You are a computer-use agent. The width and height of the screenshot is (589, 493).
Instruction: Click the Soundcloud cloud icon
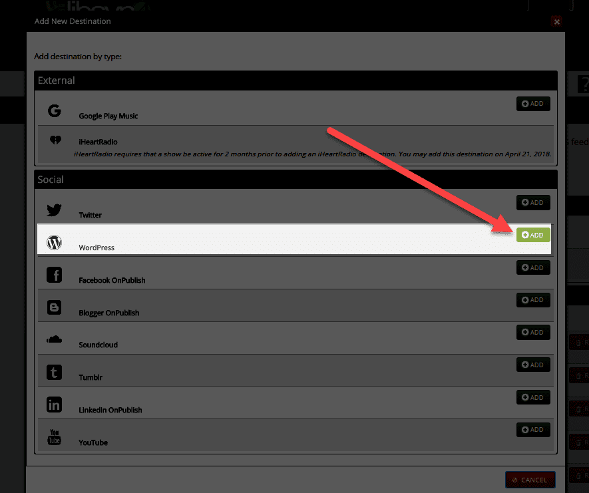point(55,339)
